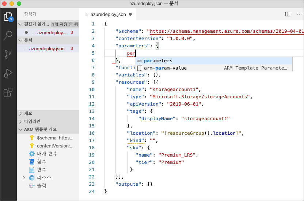Collapse the ARM 템플릿 개요 section

pos(20,130)
